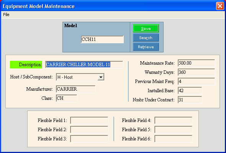
Task: Expand the Host / SubComponent dropdown arrow
Action: tap(101, 77)
